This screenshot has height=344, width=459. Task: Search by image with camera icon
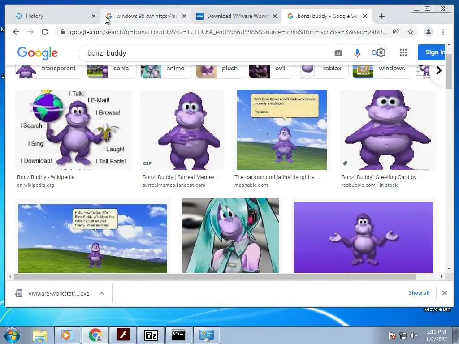(x=338, y=53)
